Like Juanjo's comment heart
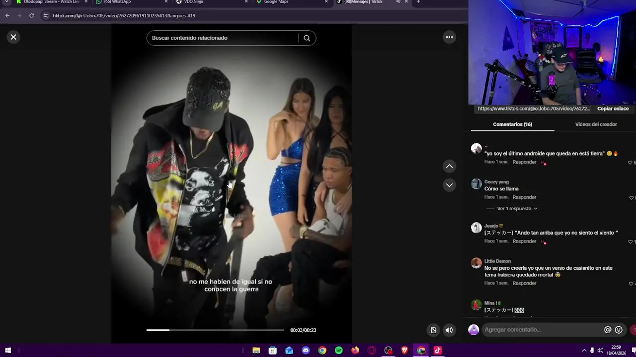This screenshot has height=357, width=636. (x=631, y=242)
